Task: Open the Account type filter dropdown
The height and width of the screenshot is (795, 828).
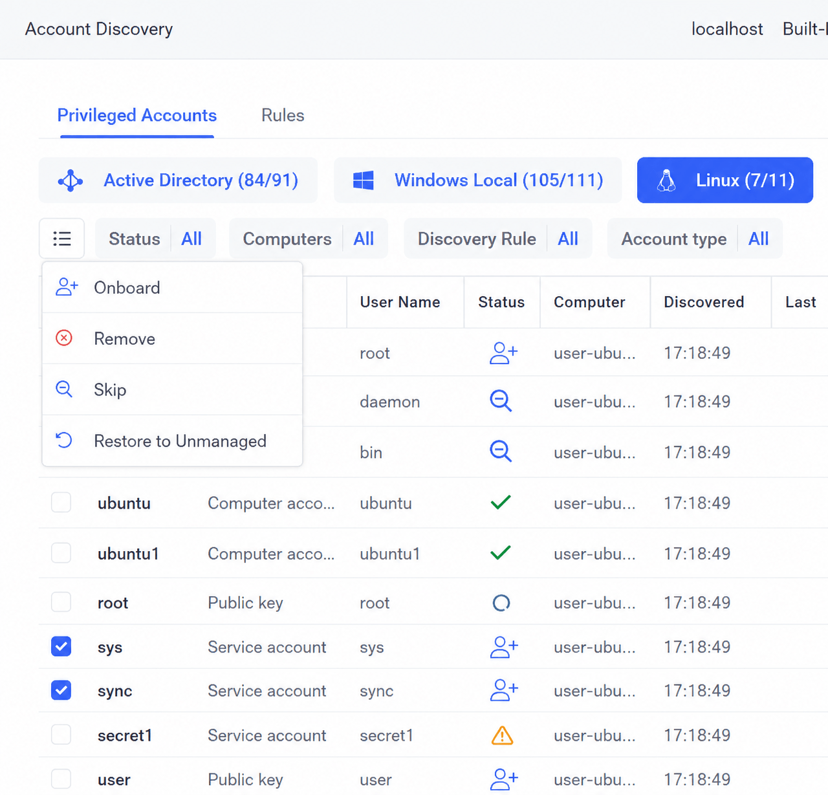Action: click(x=695, y=239)
